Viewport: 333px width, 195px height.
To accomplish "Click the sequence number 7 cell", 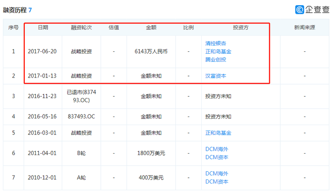I will [x=13, y=177].
